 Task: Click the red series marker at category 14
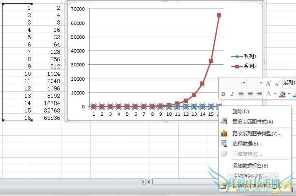click(x=202, y=84)
